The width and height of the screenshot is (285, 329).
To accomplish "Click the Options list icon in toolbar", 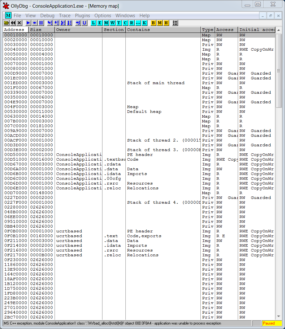I will tap(175, 23).
